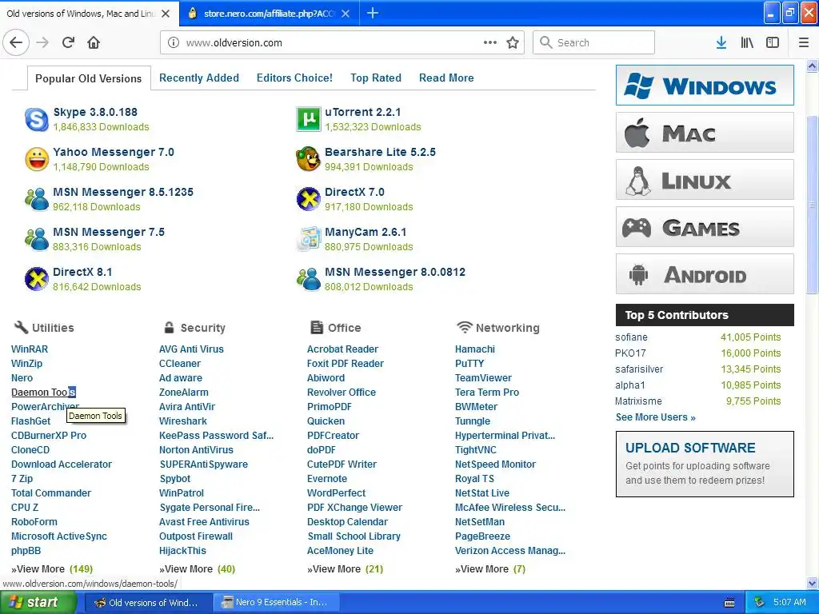The height and width of the screenshot is (614, 819).
Task: Click the MSN Messenger 8.5.1235 icon
Action: click(x=37, y=199)
